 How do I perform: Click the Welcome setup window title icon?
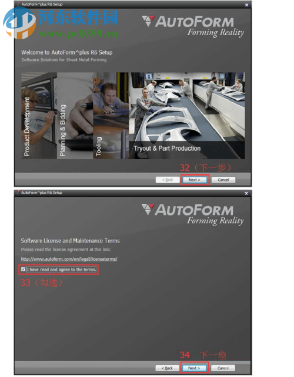click(19, 4)
